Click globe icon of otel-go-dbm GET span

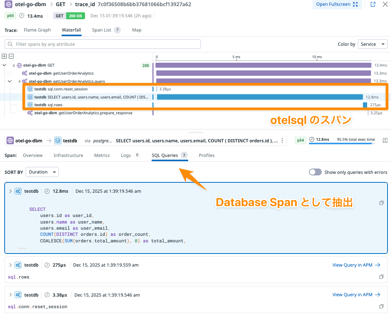(19, 65)
